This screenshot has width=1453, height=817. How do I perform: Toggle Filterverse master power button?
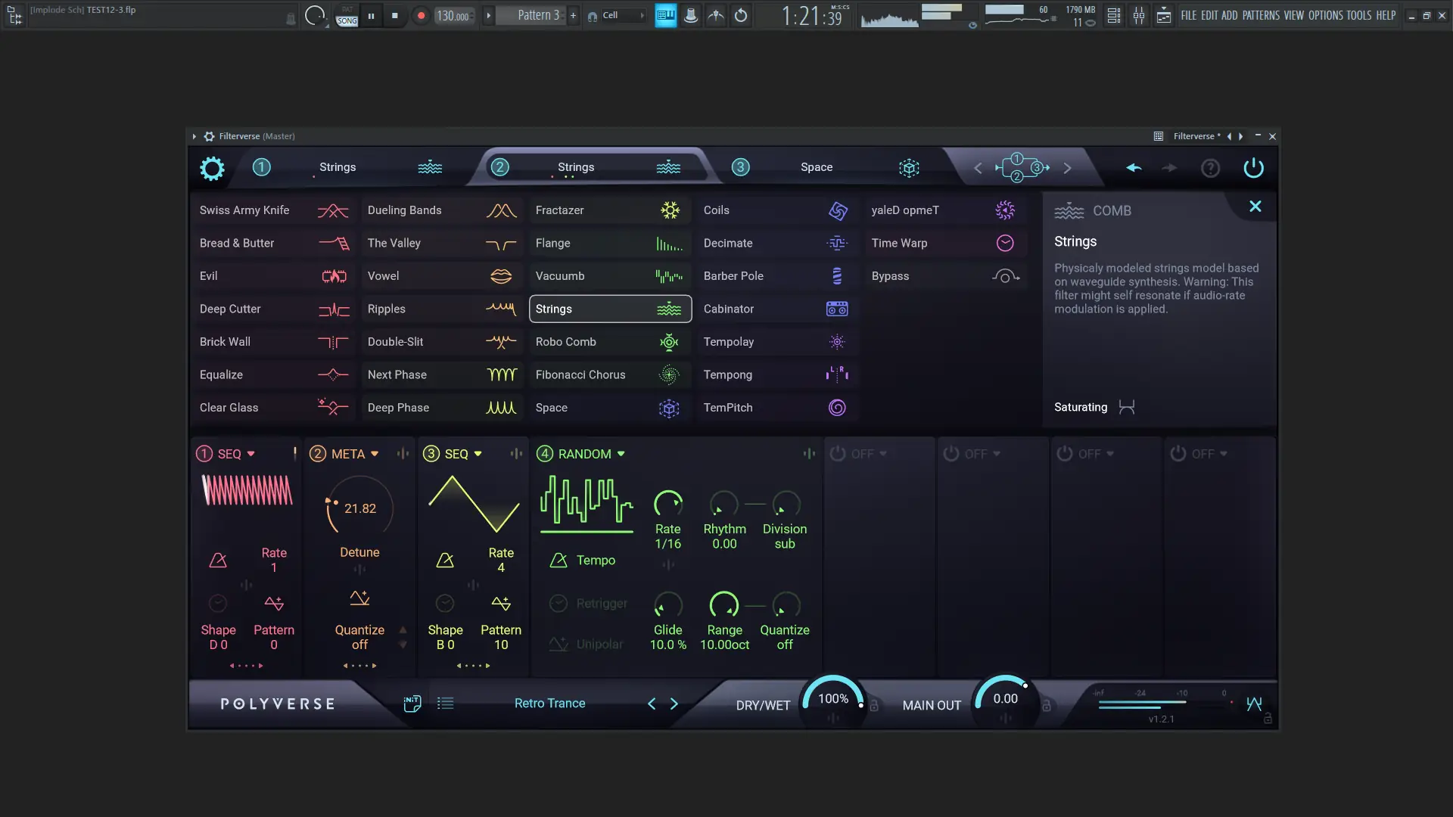1253,168
